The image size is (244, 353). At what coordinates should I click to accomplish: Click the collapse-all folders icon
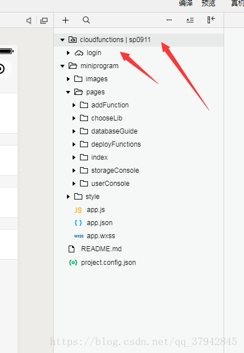click(190, 20)
